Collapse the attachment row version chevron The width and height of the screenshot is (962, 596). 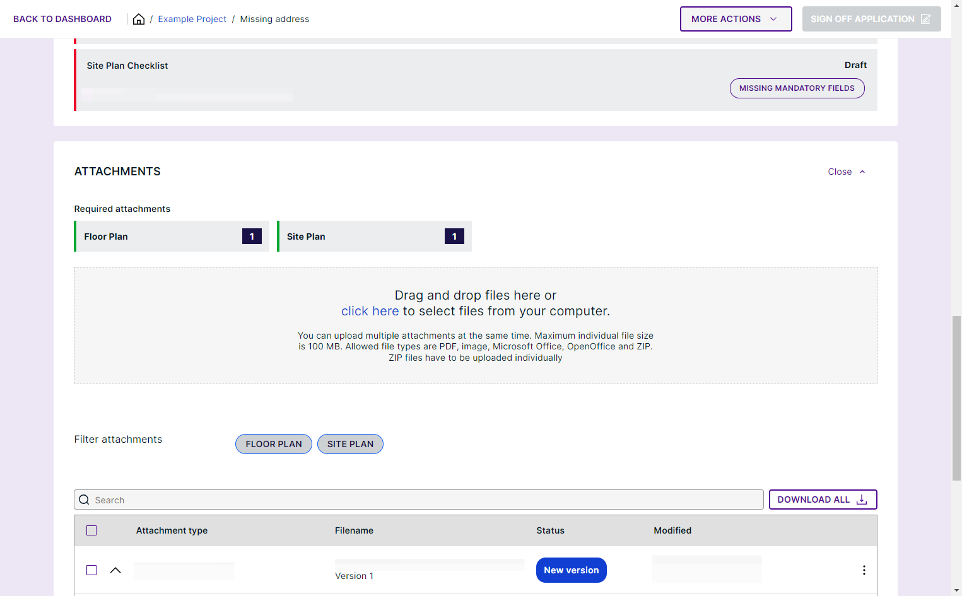[x=115, y=570]
